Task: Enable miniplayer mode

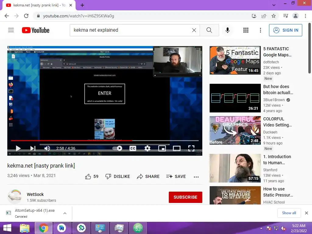Action: 162,148
